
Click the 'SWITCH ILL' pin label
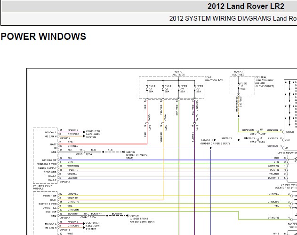49,208
